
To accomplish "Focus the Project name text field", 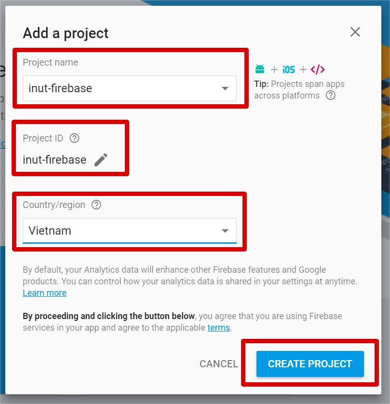I will (121, 88).
